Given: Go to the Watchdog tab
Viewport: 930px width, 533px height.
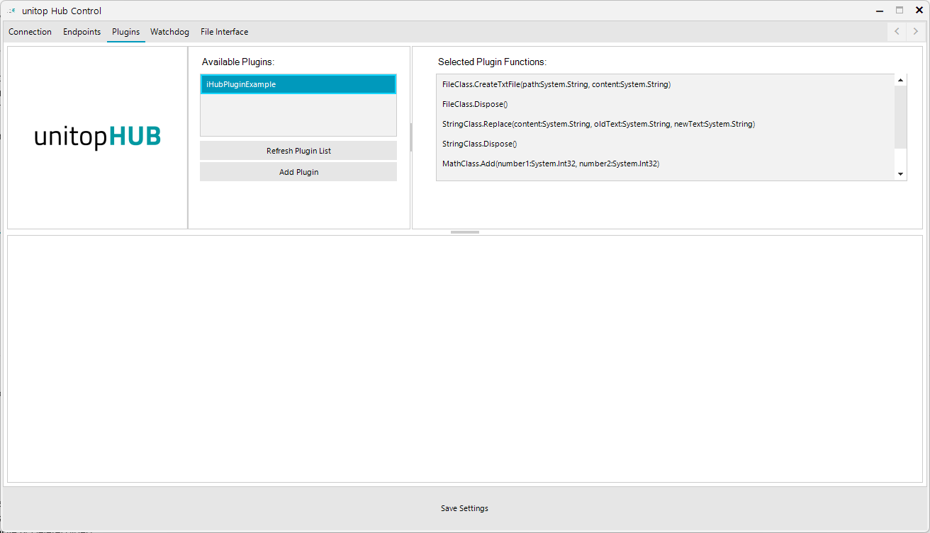Looking at the screenshot, I should click(169, 32).
